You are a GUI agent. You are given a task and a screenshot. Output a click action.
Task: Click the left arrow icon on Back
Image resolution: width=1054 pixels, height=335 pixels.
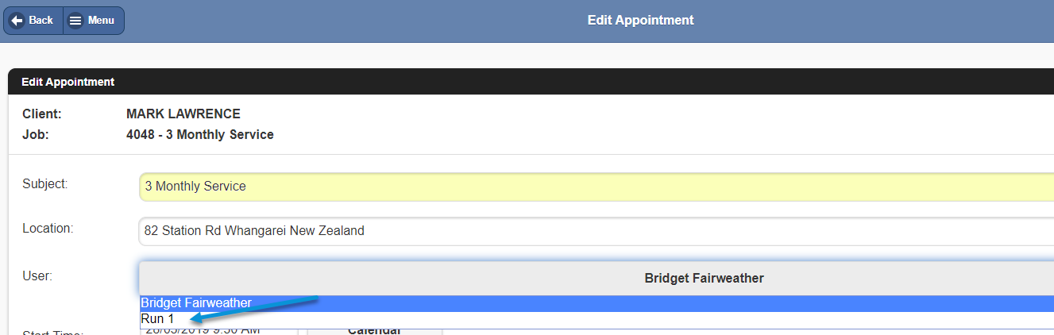(17, 21)
